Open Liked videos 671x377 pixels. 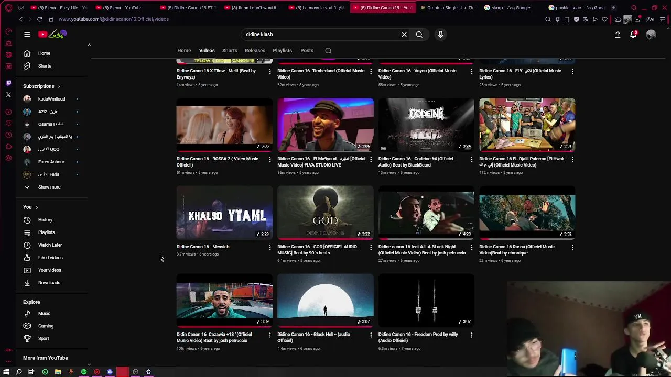tap(51, 258)
